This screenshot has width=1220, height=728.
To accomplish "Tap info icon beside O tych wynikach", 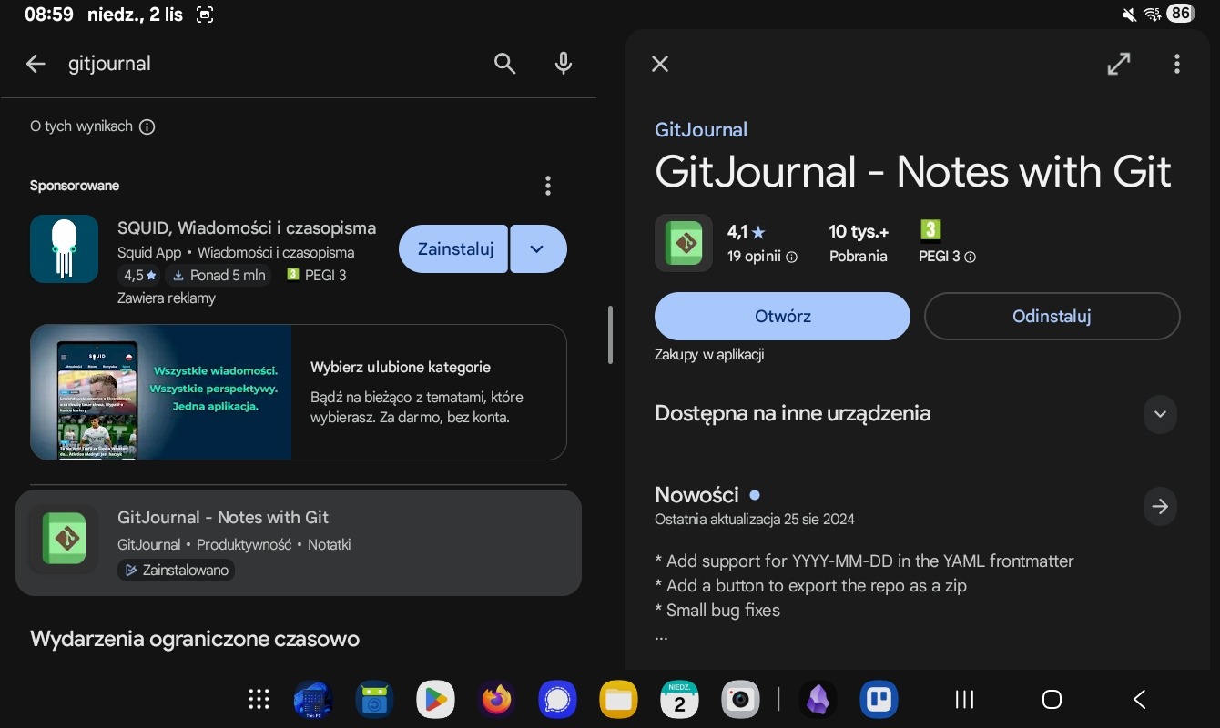I will 147,126.
